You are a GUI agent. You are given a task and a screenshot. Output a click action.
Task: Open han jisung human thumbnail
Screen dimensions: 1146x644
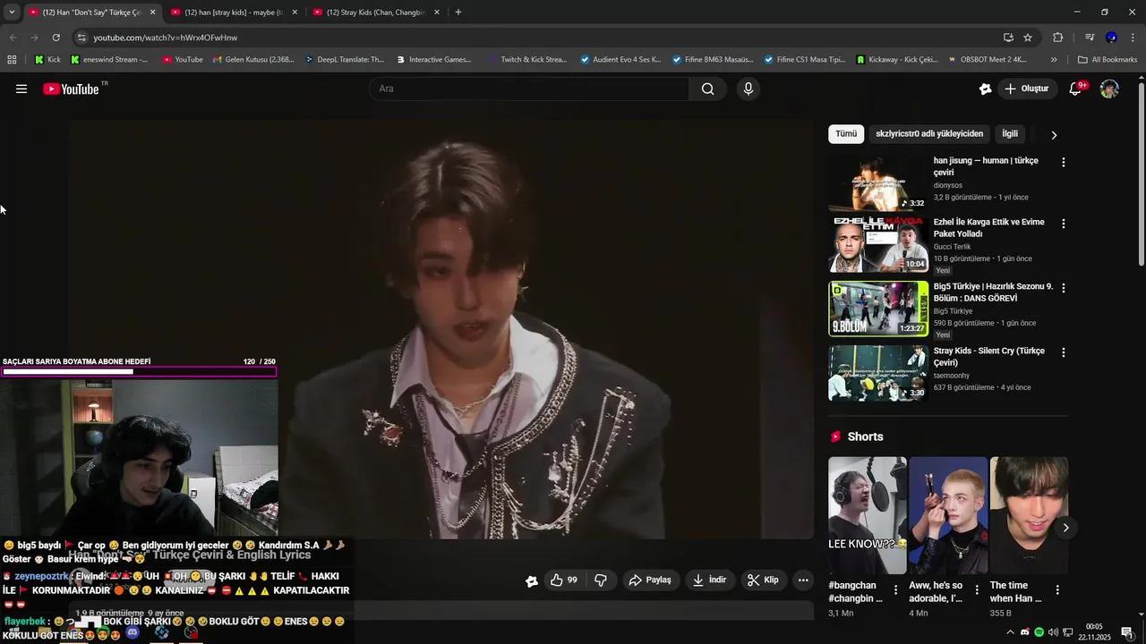click(x=878, y=182)
